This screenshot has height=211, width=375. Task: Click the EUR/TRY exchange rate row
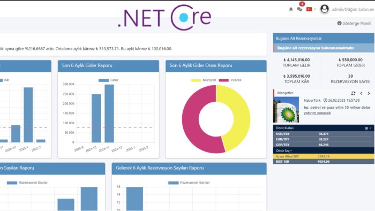click(x=324, y=139)
